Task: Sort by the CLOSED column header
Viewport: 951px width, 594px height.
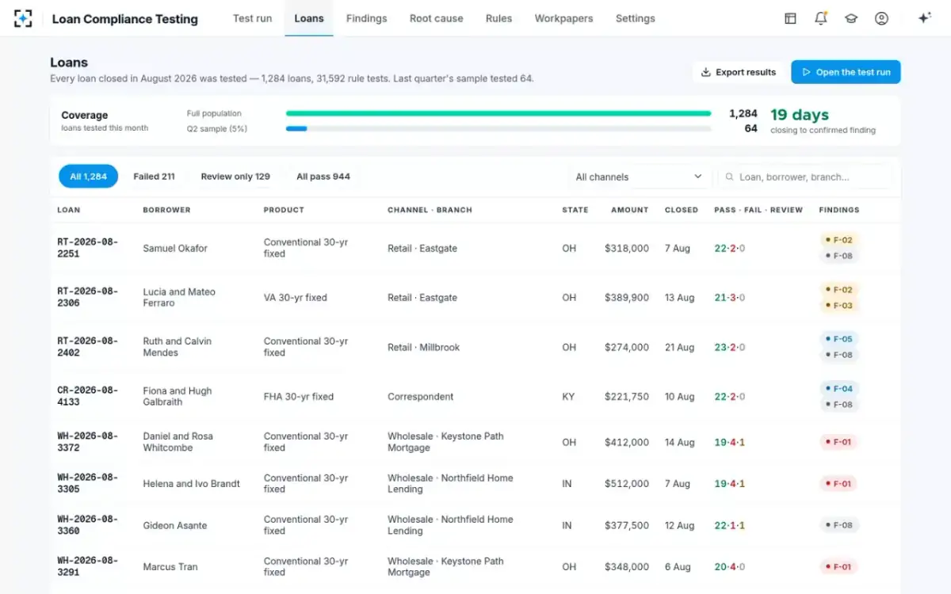Action: pos(682,210)
